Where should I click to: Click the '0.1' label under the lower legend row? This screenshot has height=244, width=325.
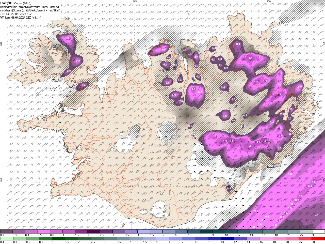pyautogui.click(x=2, y=242)
